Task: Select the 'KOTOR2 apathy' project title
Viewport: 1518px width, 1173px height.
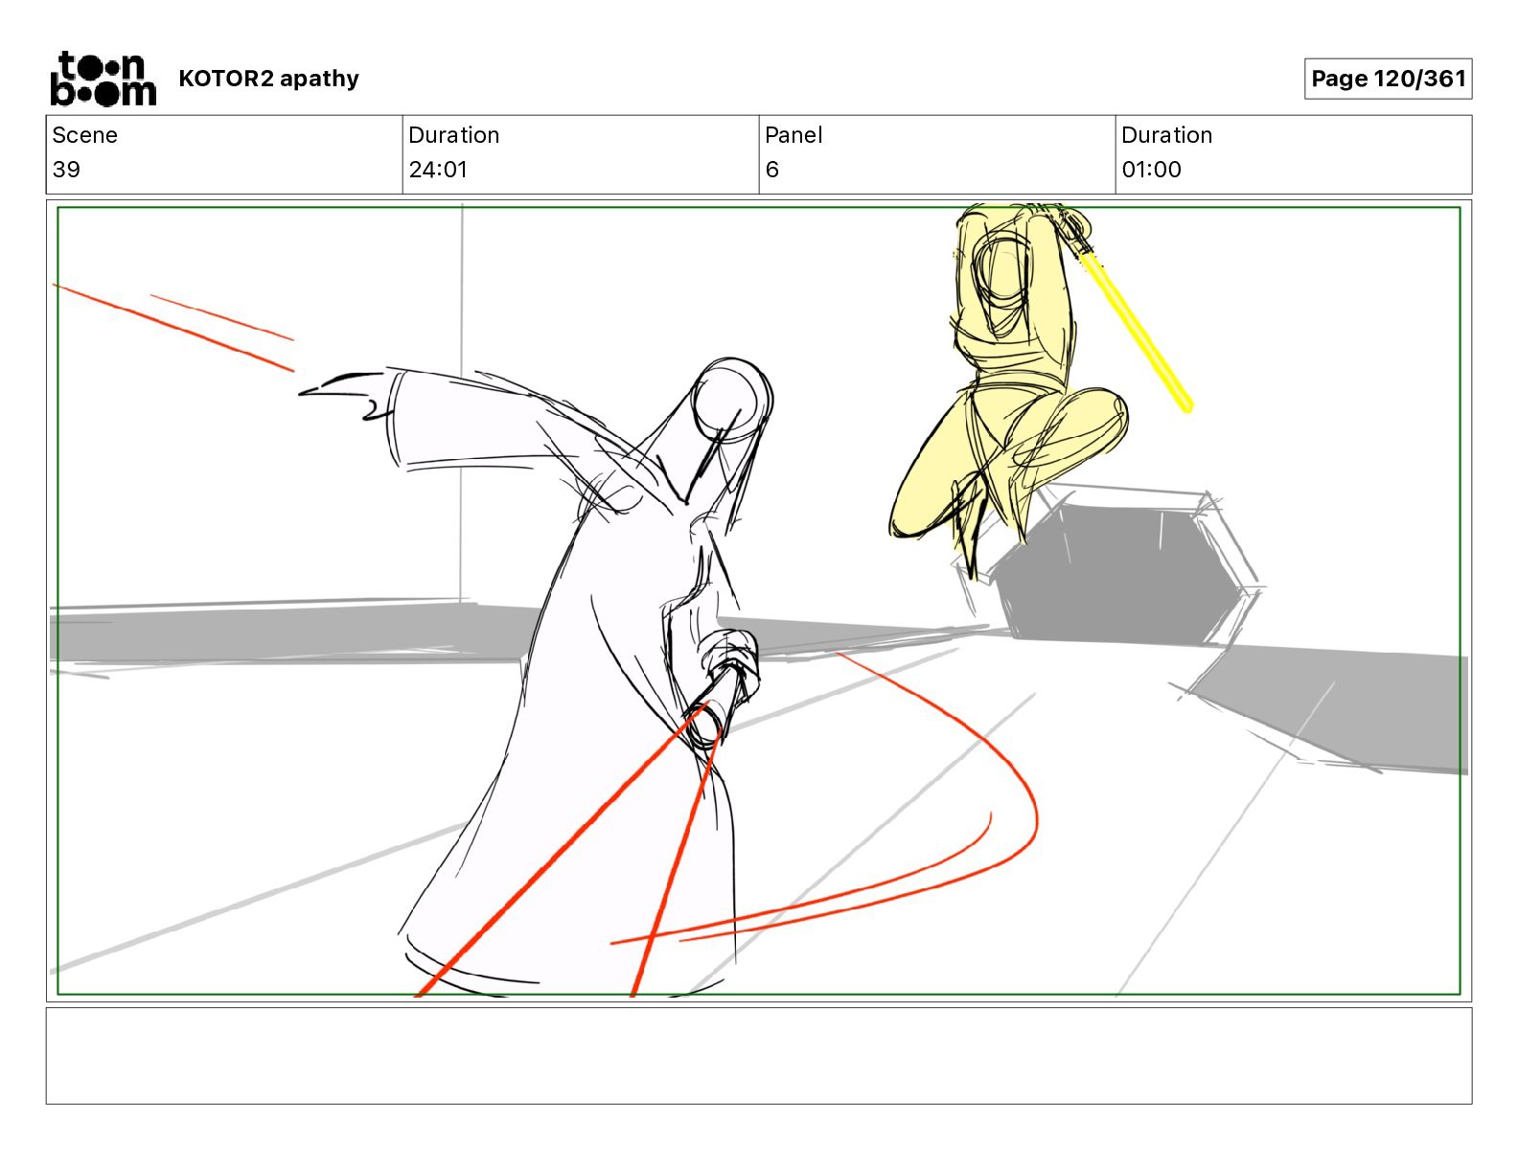Action: (x=268, y=79)
